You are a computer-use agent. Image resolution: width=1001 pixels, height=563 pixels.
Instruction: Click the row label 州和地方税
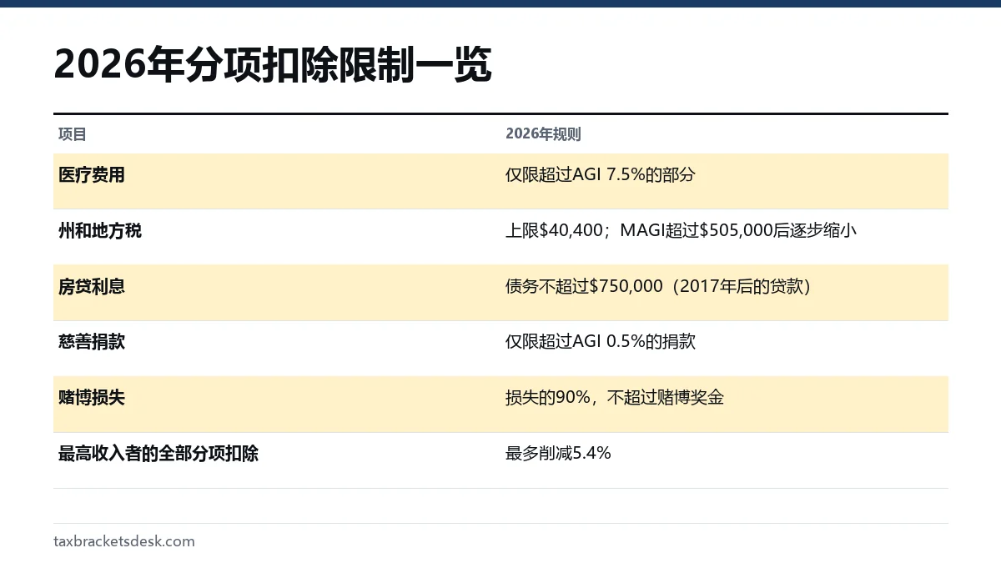coord(100,231)
